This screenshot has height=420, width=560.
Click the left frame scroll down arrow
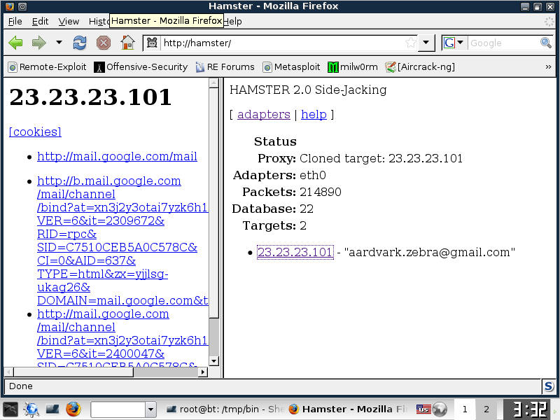214,360
